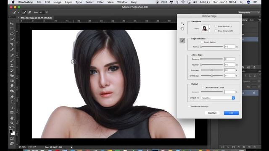The height and width of the screenshot is (151, 269).
Task: Delete current state in the History panel
Action: 254,67
